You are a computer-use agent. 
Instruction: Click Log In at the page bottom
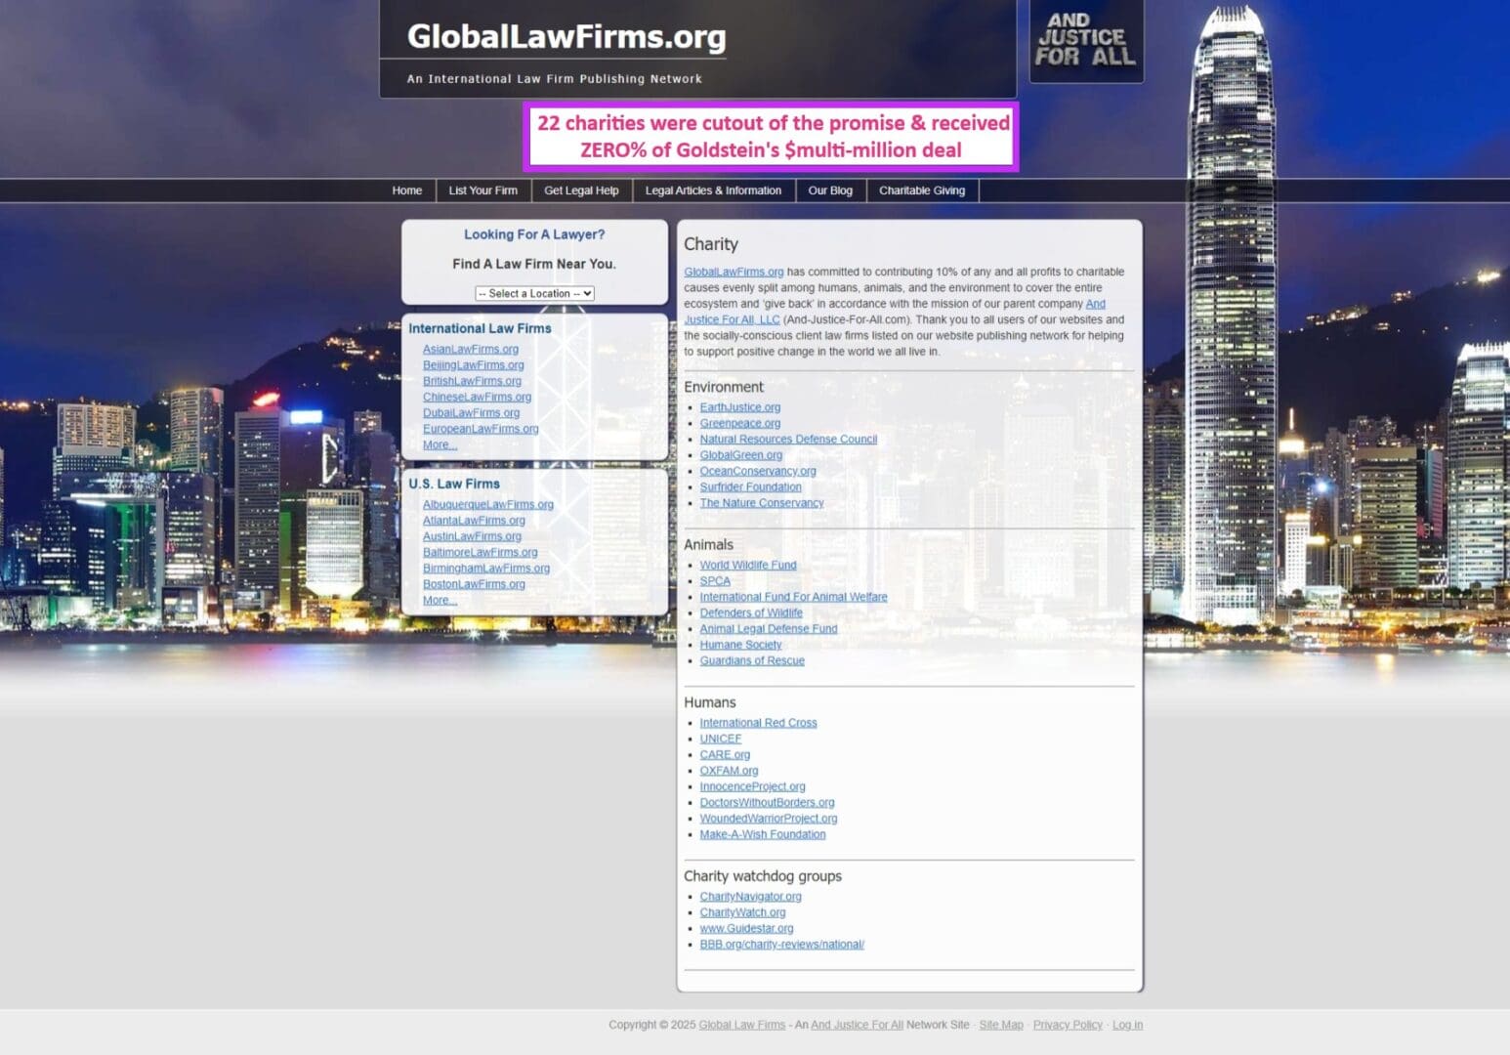(x=1127, y=1025)
